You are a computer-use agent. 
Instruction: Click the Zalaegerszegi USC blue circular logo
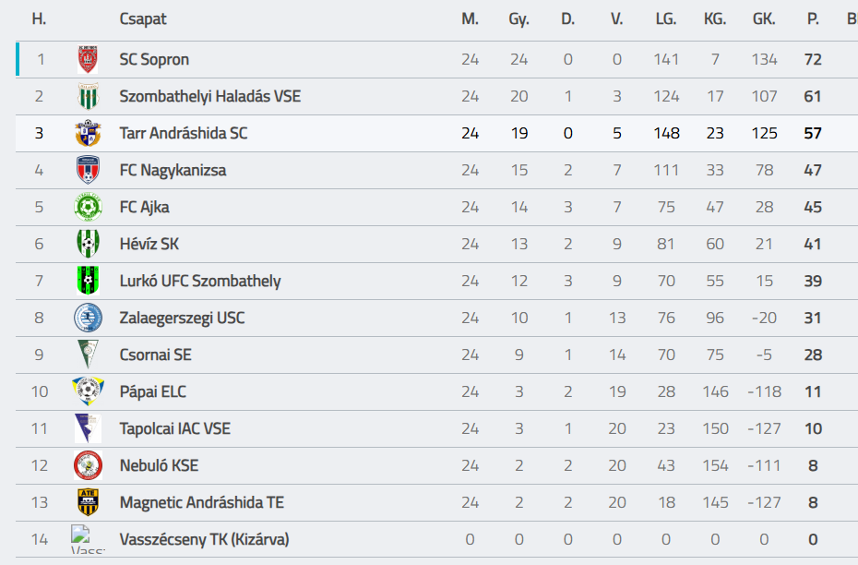pyautogui.click(x=88, y=318)
